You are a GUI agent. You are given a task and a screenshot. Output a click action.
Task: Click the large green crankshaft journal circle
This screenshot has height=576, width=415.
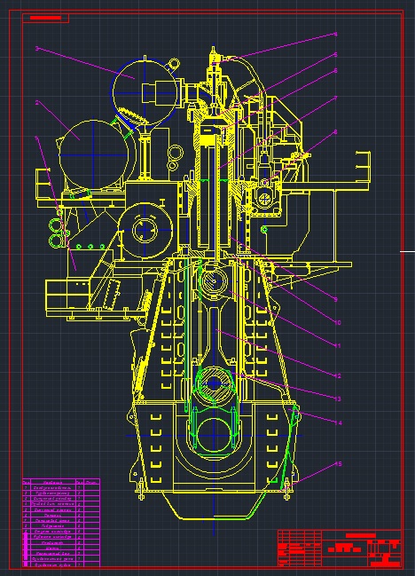(x=214, y=436)
